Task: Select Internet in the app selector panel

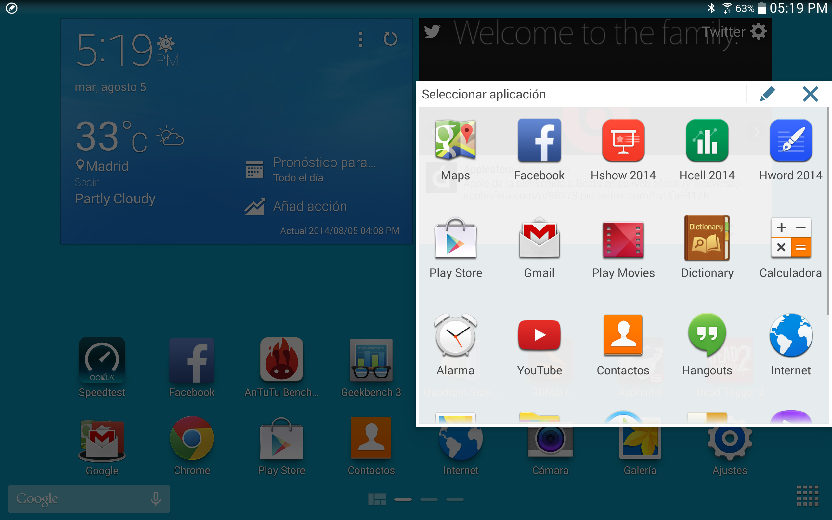Action: 791,345
